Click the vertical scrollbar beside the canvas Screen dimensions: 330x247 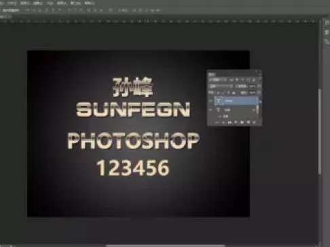coord(320,131)
